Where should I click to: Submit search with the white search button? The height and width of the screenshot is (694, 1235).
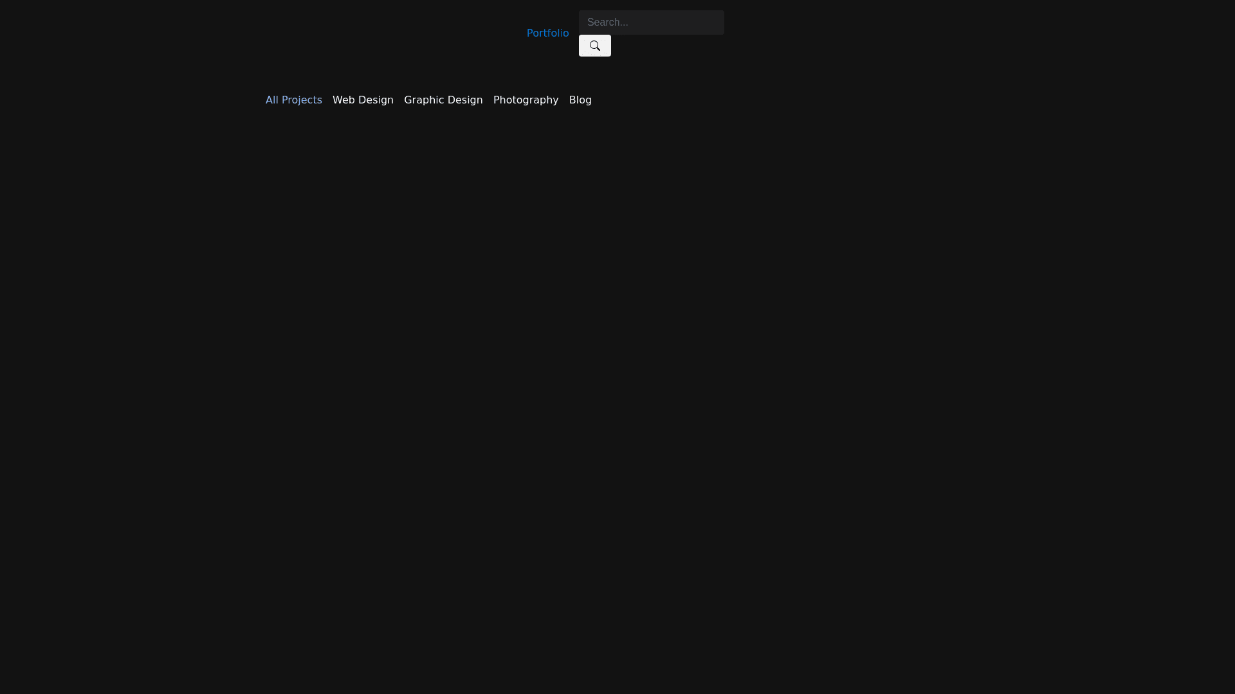click(594, 46)
